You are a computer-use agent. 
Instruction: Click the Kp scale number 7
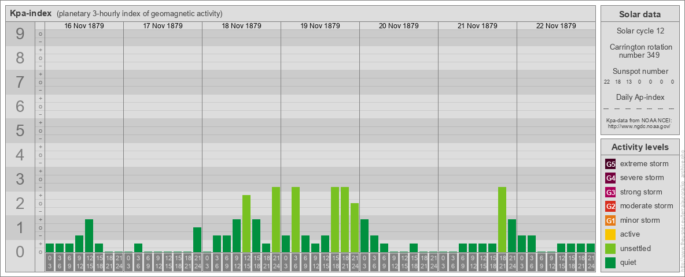click(x=20, y=82)
